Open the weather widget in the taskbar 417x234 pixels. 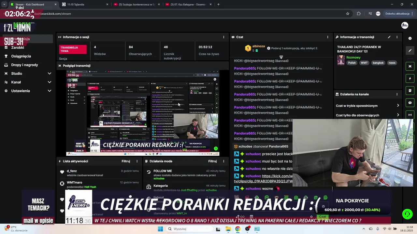click(16, 229)
